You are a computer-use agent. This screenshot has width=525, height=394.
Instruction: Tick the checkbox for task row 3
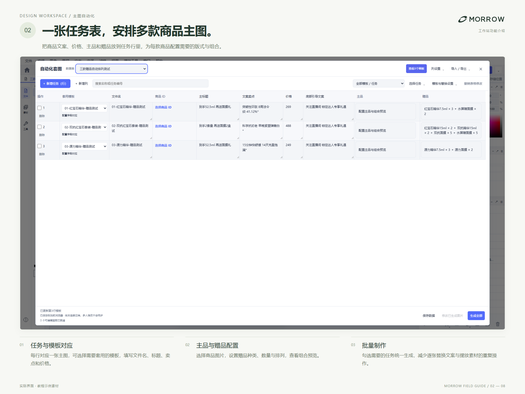click(39, 146)
